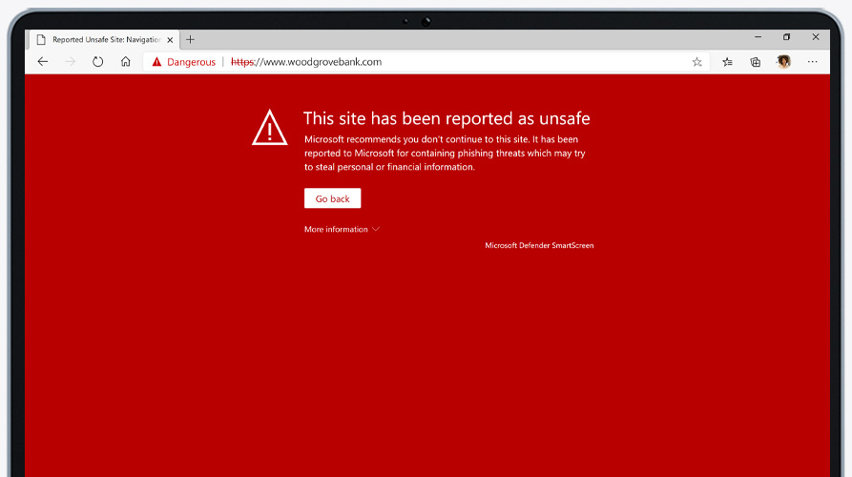Select the Reported Unsafe Site tab
Screen dimensions: 852x477
[105, 40]
